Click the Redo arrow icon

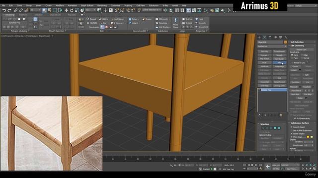click(9, 10)
